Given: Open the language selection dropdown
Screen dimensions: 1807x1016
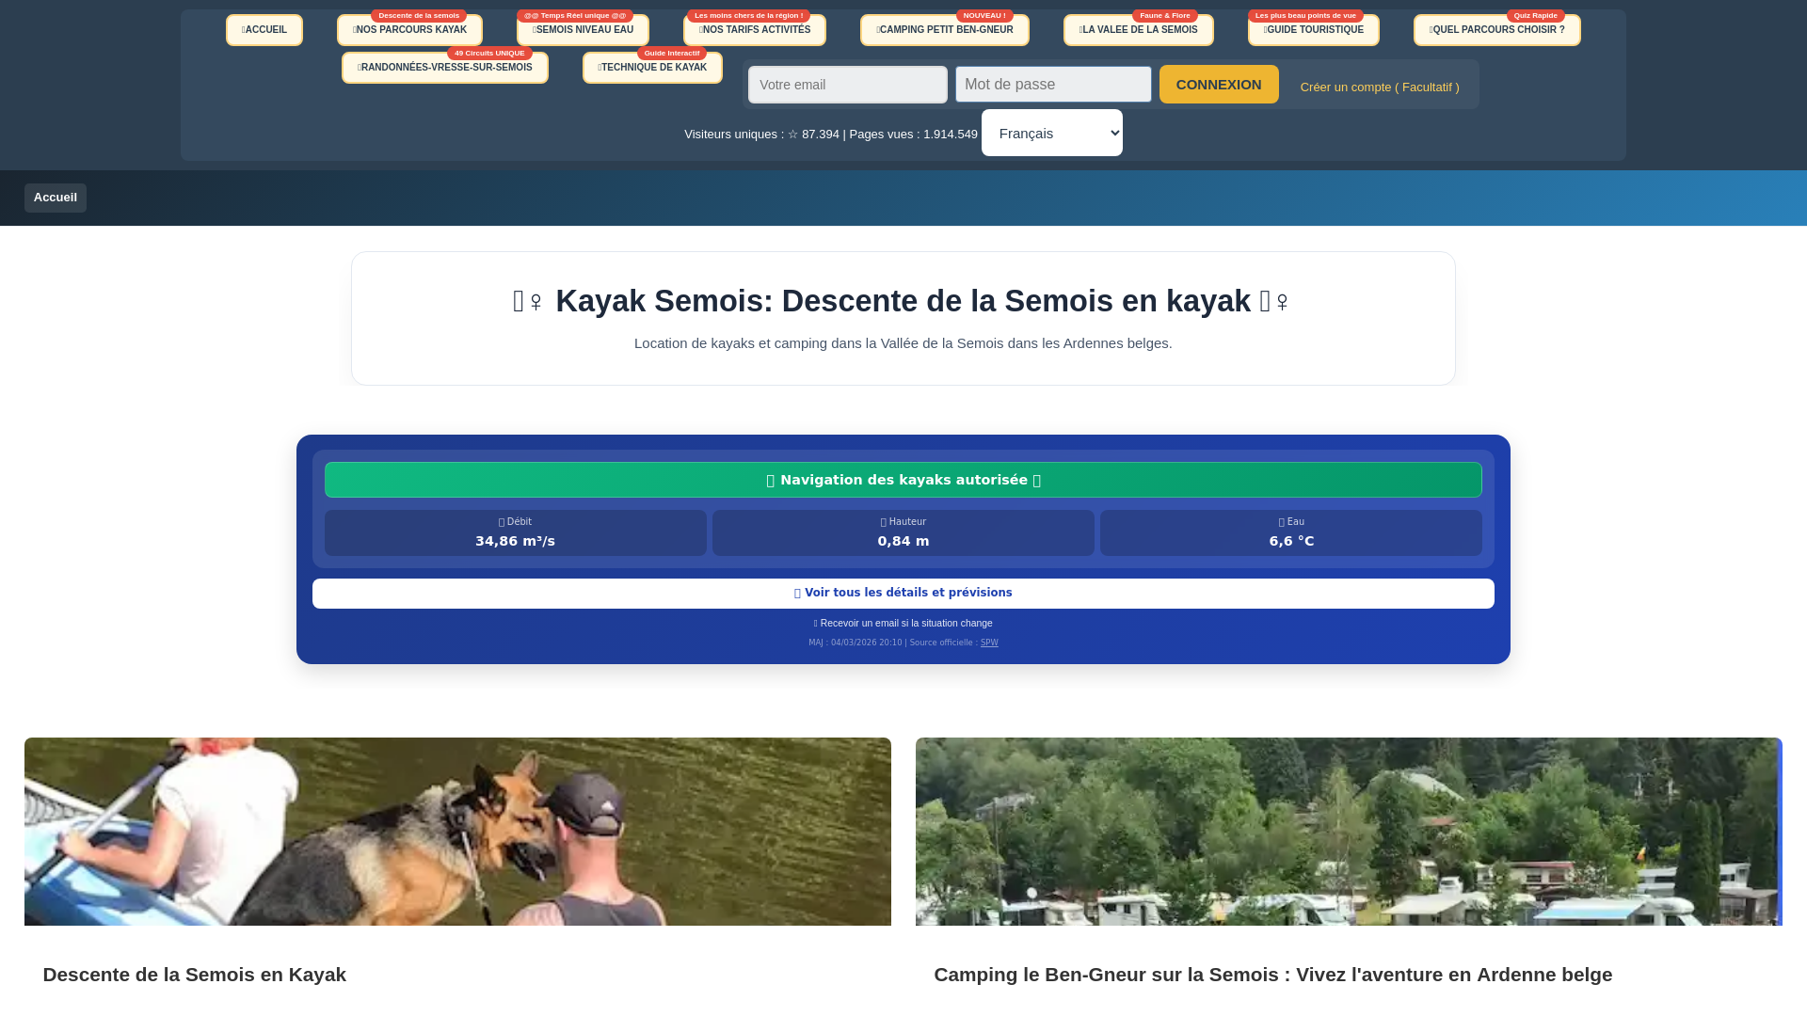Looking at the screenshot, I should (1051, 133).
